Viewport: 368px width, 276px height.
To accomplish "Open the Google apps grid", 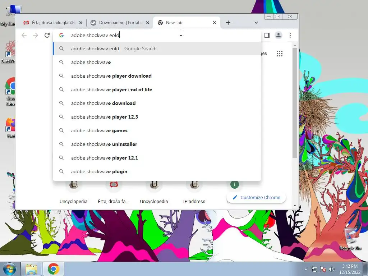I will click(x=279, y=54).
